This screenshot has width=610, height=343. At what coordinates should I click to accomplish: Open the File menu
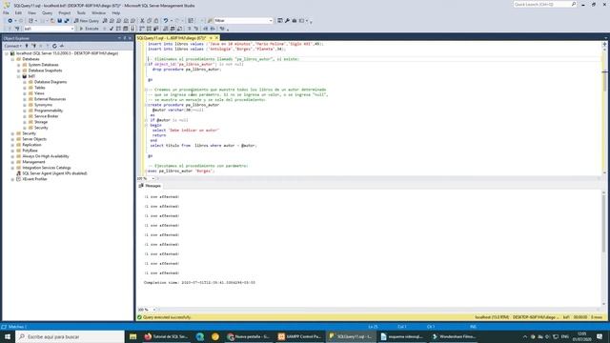point(6,12)
